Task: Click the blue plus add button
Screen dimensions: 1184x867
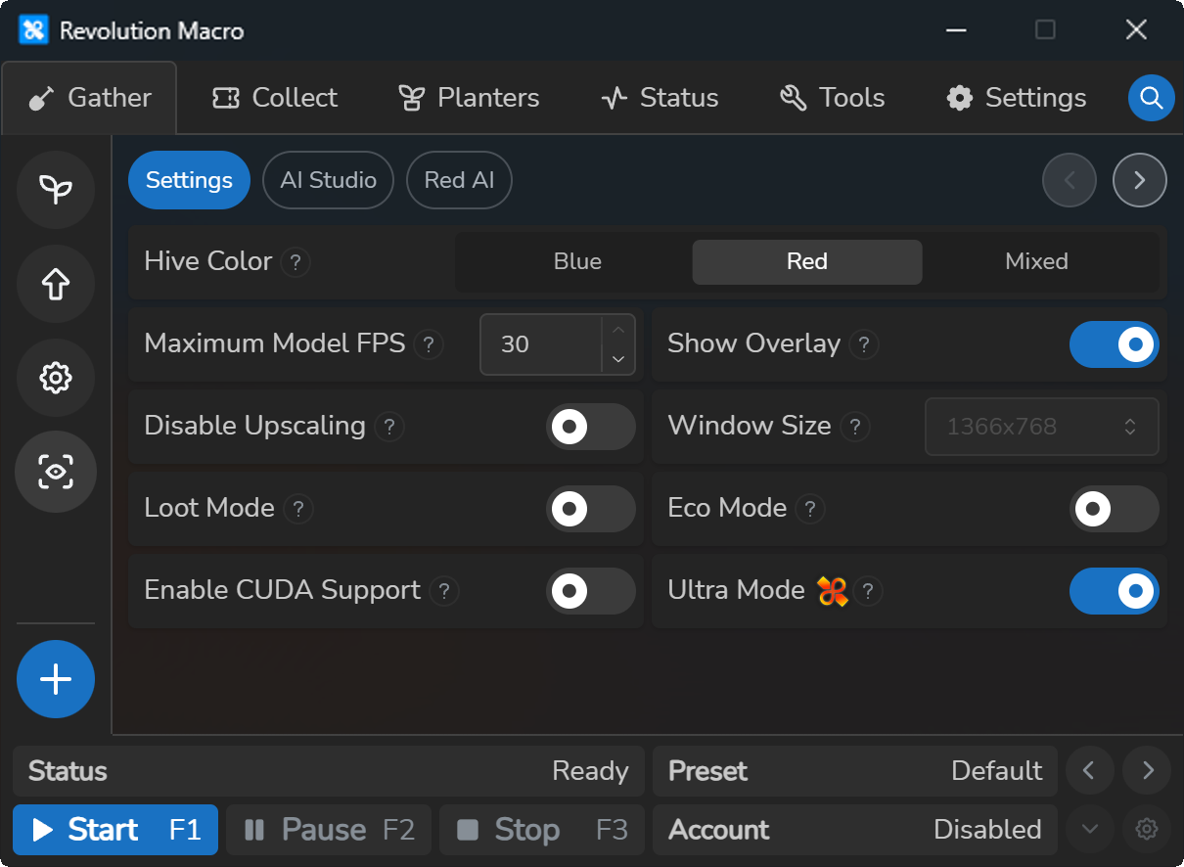Action: 56,679
